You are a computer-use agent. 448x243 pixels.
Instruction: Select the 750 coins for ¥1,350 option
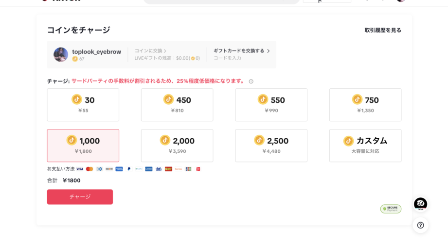point(365,105)
